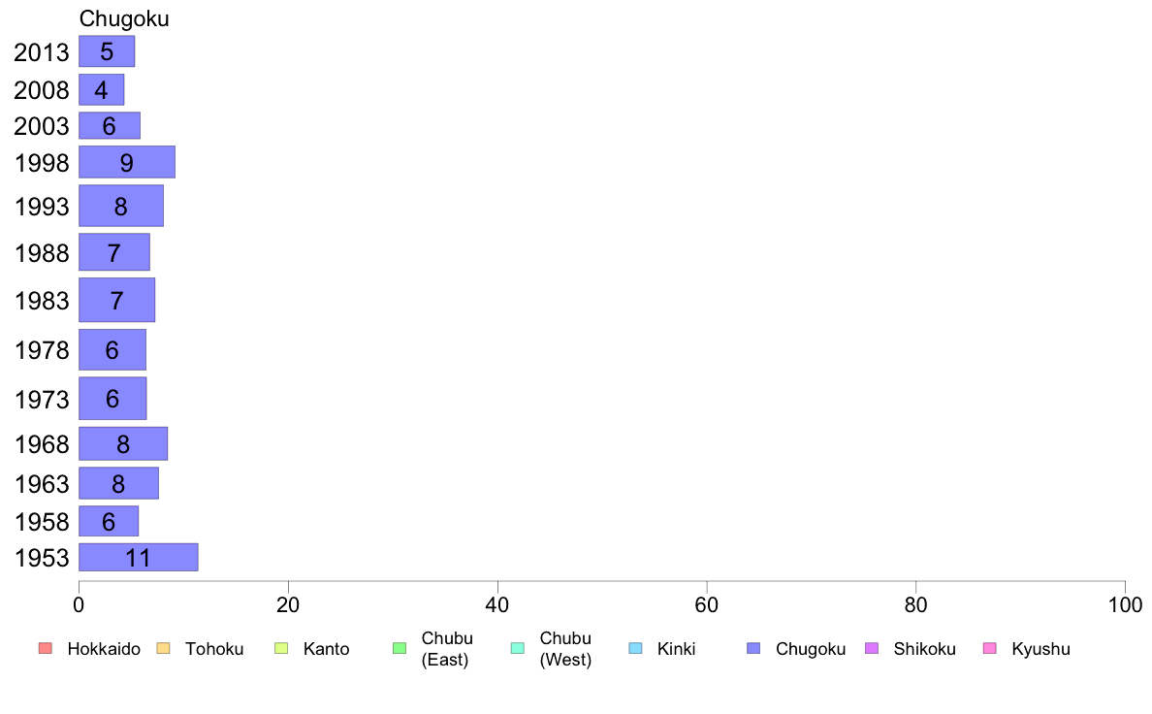Select the 1993 bar showing 8
This screenshot has height=714, width=1152.
[x=120, y=206]
